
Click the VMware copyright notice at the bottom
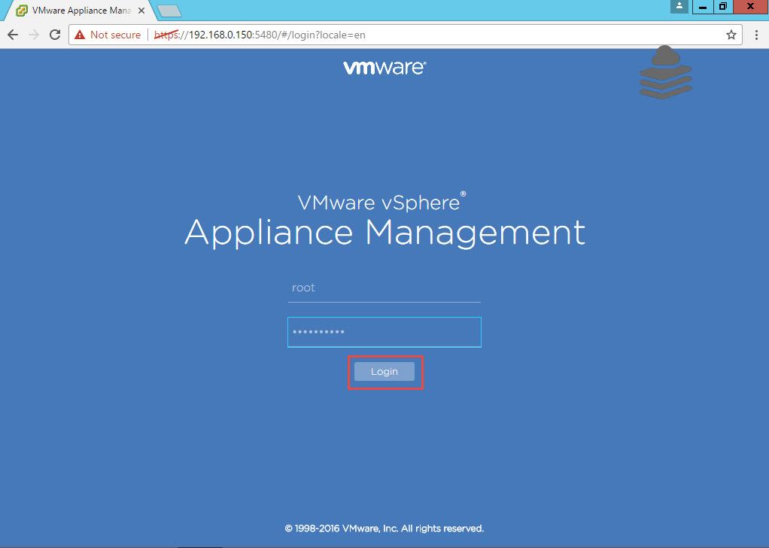[384, 528]
